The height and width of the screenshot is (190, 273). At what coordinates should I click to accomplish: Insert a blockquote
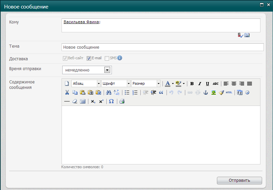tap(161, 92)
